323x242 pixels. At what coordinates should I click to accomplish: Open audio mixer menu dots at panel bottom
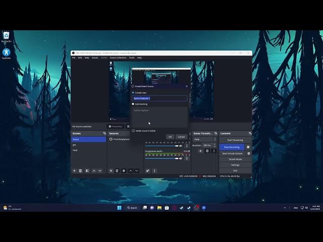[x=154, y=171]
